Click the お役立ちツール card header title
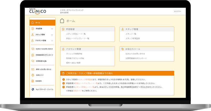 click(x=133, y=49)
